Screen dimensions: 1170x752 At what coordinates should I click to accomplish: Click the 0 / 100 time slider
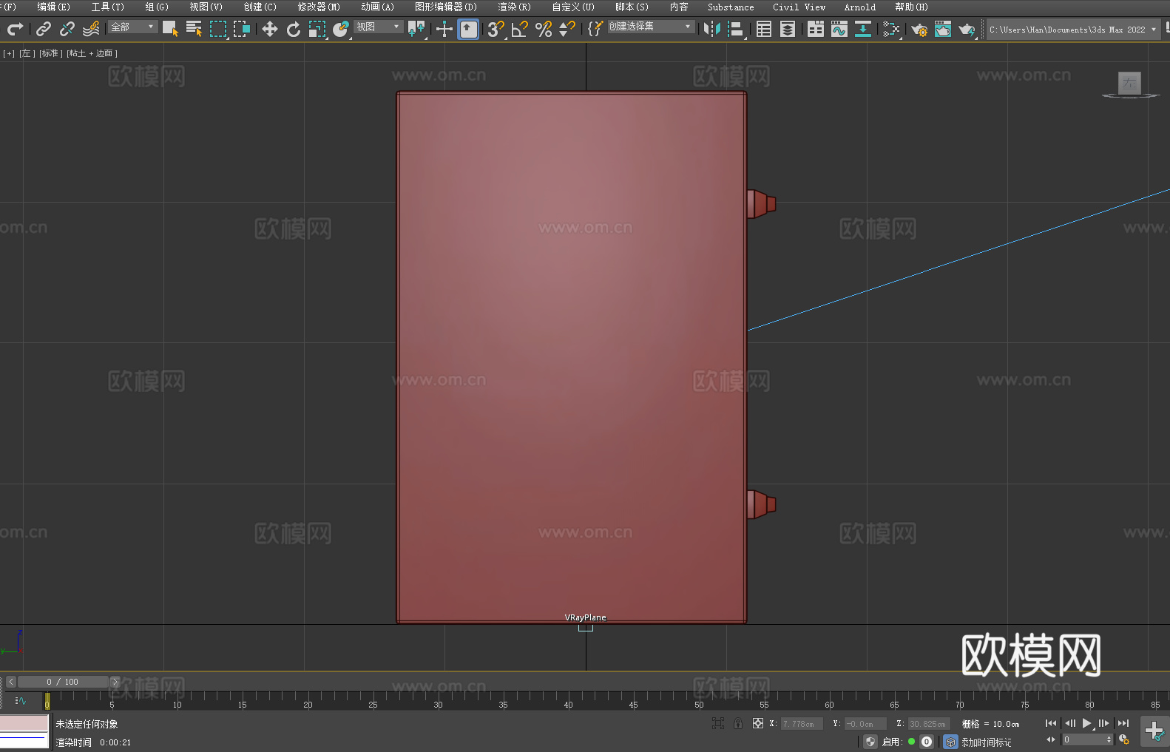pos(63,682)
